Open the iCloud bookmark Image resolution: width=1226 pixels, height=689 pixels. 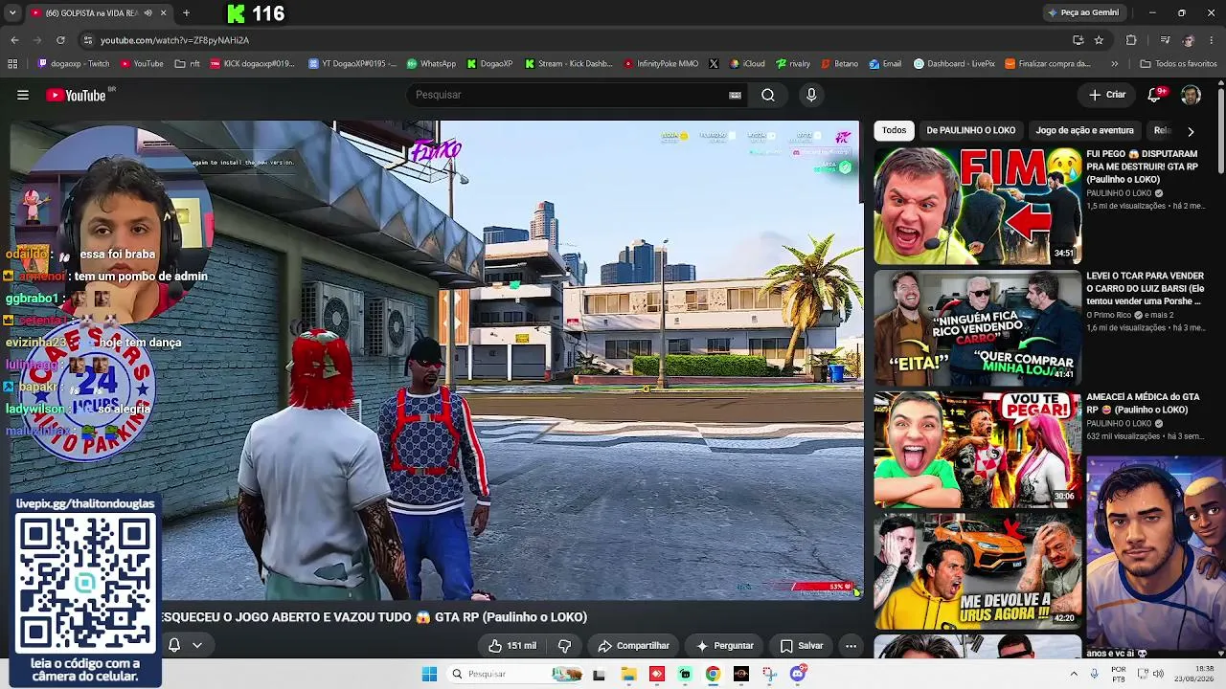point(747,64)
